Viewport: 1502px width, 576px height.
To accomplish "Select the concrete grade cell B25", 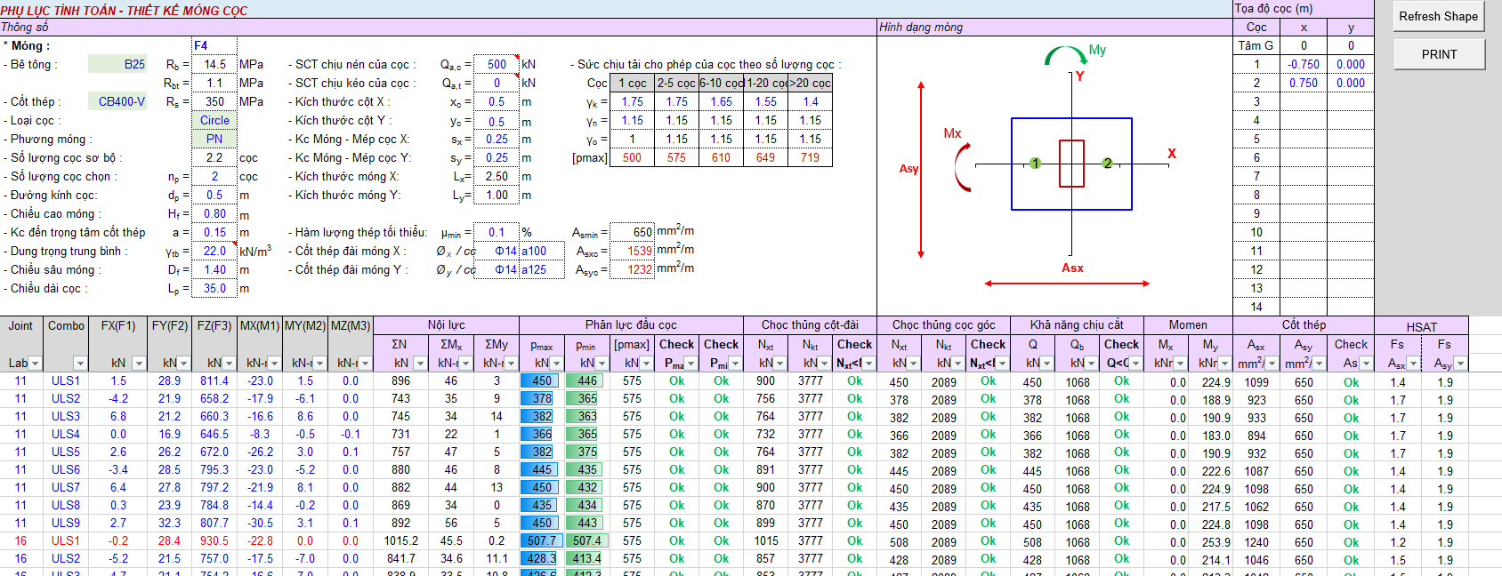I will (x=118, y=64).
